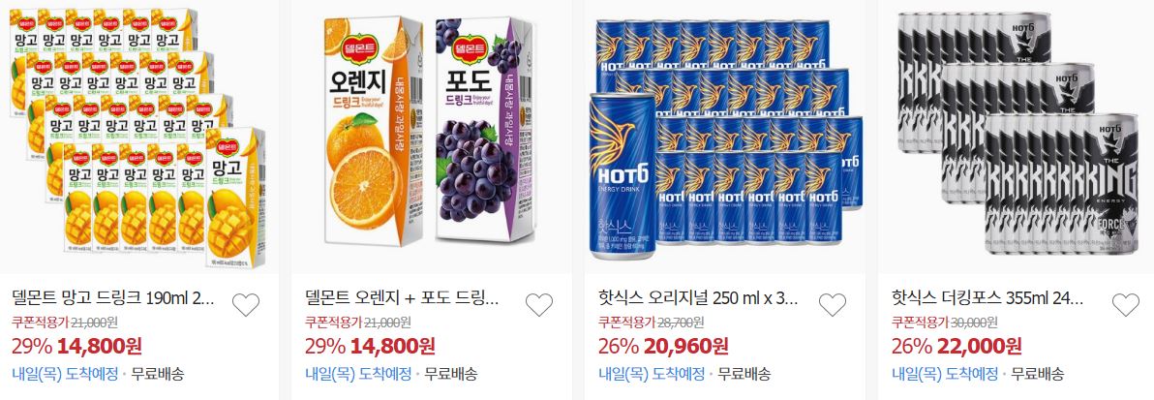Open title 핫식스 더킹포스 355ml
This screenshot has width=1154, height=400.
pyautogui.click(x=987, y=299)
